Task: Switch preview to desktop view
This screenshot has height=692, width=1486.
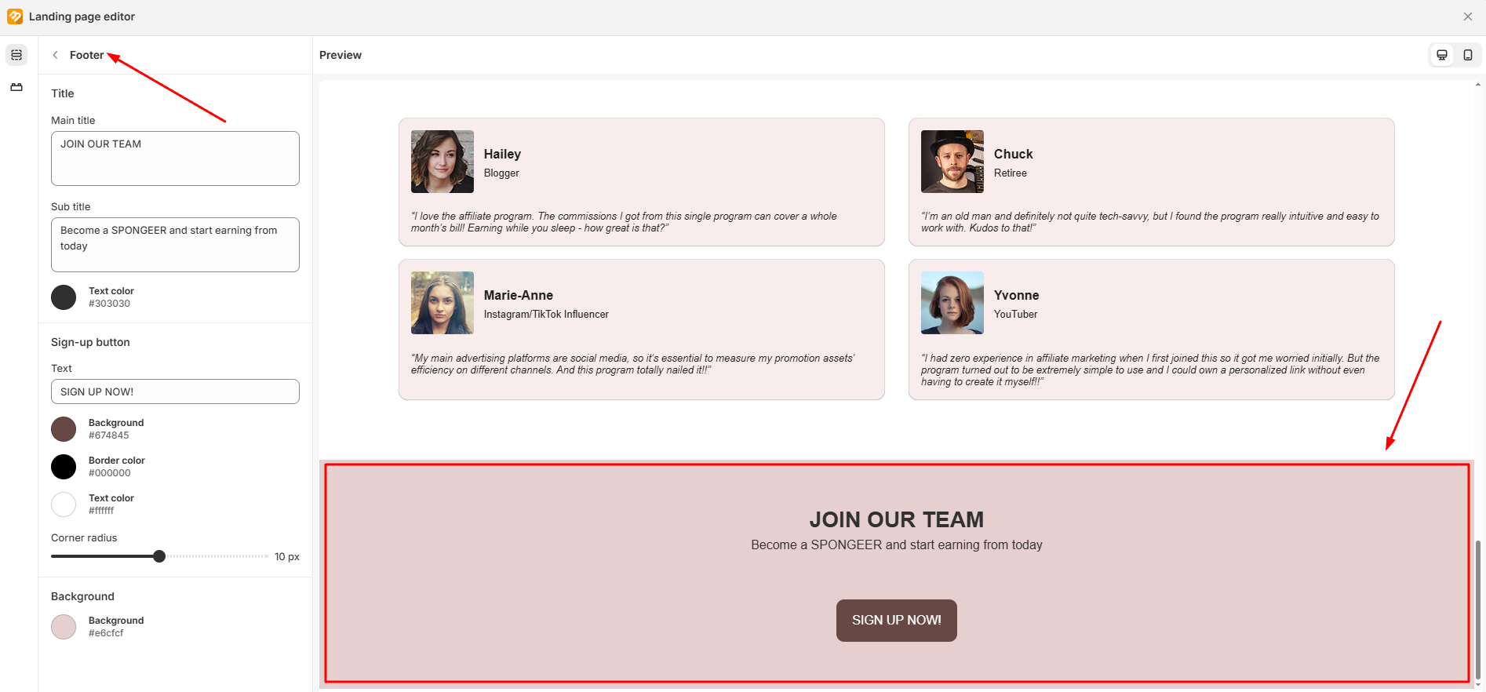Action: point(1441,55)
